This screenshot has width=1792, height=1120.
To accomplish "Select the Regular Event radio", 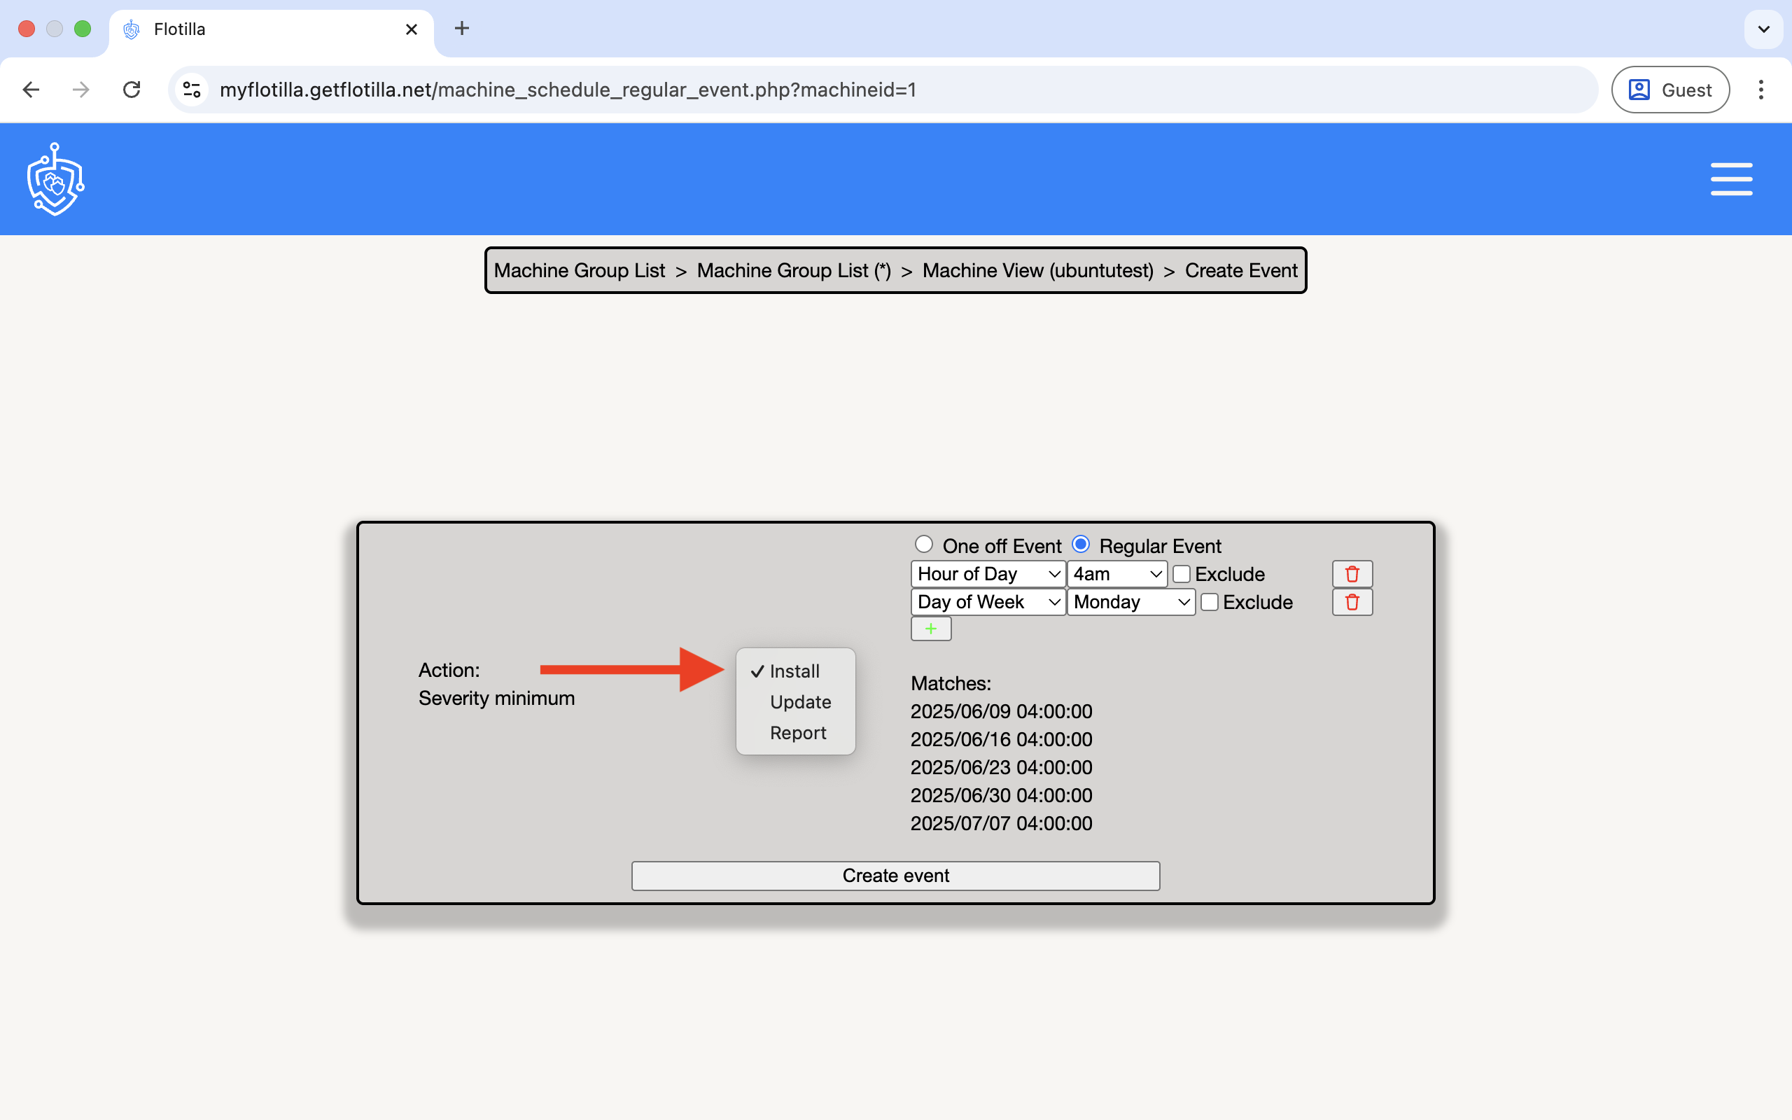I will tap(1080, 545).
